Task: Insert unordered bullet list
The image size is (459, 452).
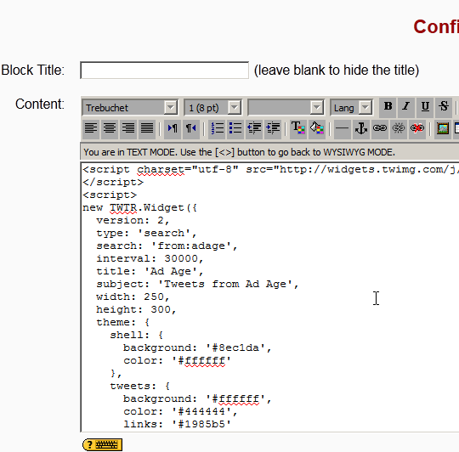Action: [235, 129]
